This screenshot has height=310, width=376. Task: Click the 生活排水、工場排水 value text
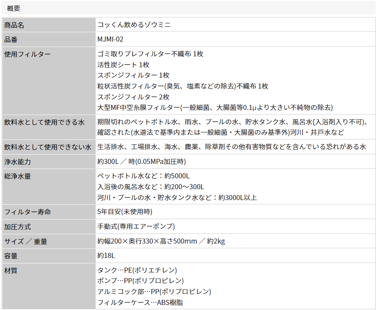(x=232, y=146)
